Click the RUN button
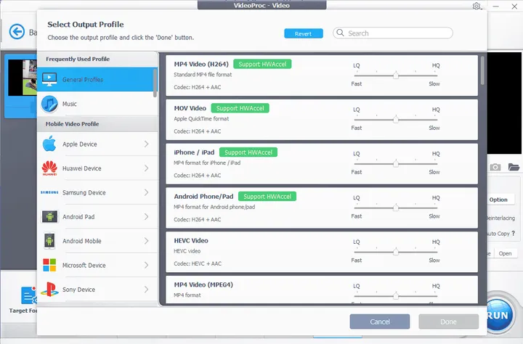Screen dimensions: 523x344 (498, 315)
